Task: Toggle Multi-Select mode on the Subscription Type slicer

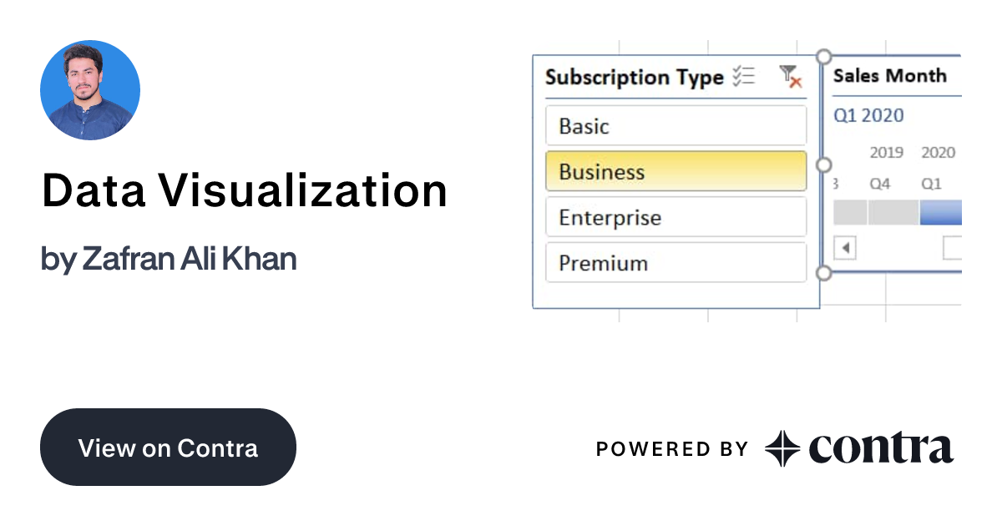Action: point(742,77)
